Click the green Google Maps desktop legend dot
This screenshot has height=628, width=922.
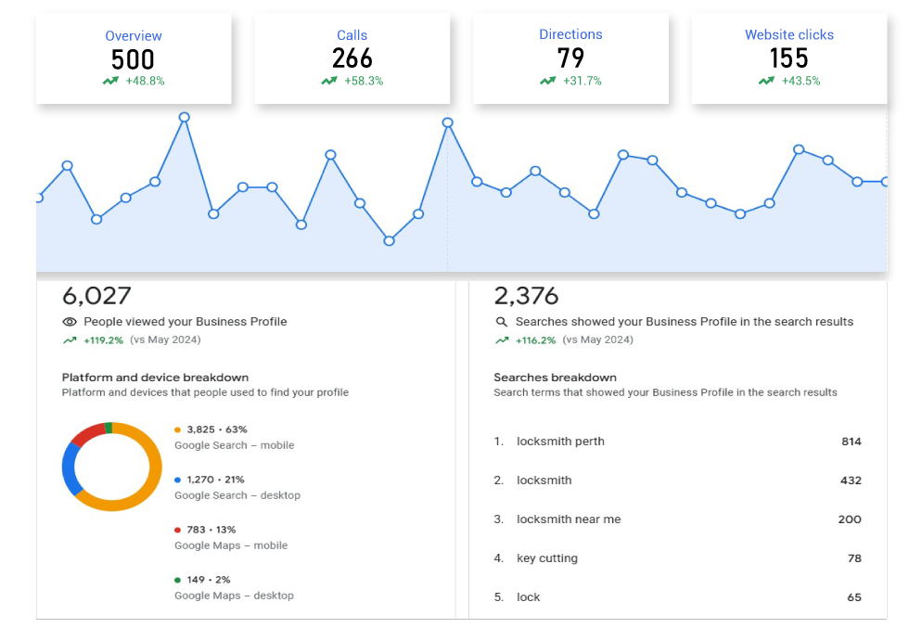point(178,581)
